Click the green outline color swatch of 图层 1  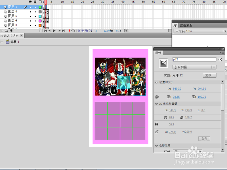click(x=40, y=7)
